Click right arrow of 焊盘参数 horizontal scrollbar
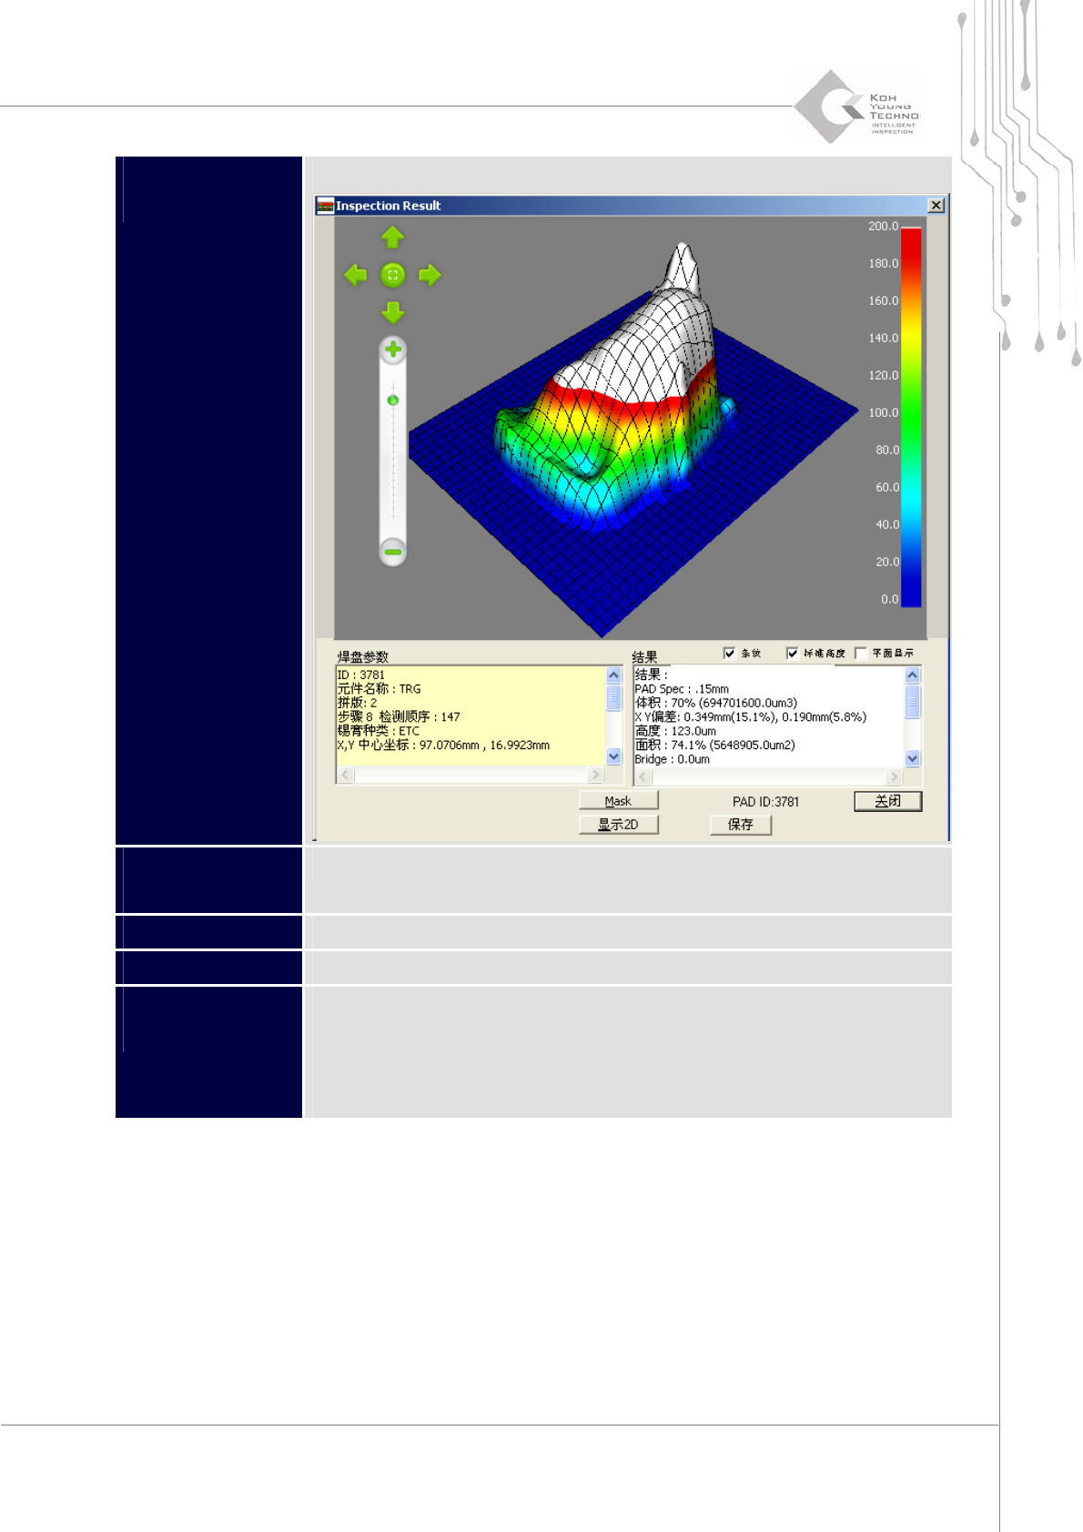Screen dimensions: 1083x1532 pos(595,775)
